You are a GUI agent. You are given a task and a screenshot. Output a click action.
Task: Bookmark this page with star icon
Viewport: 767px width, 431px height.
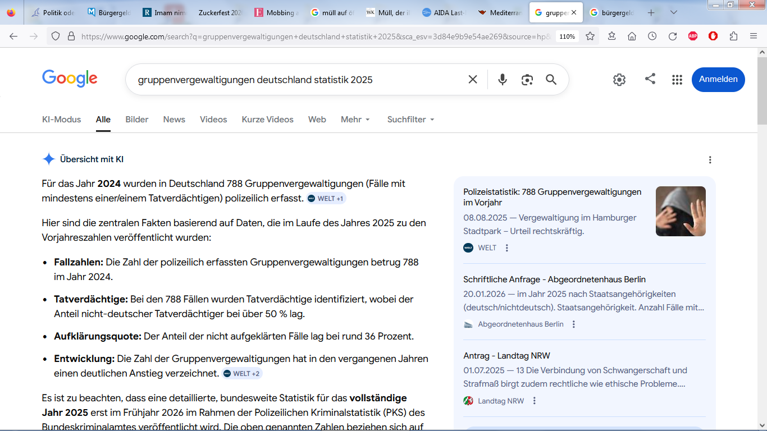[x=590, y=36]
